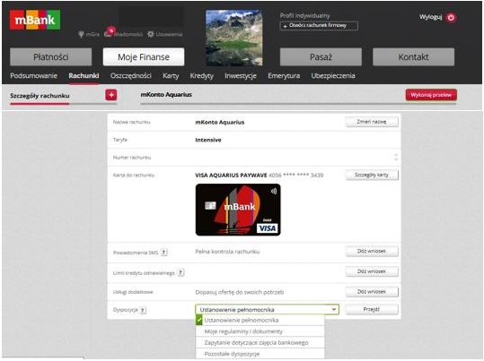Go to Podsumowanie submenu
The width and height of the screenshot is (484, 361).
[x=33, y=76]
